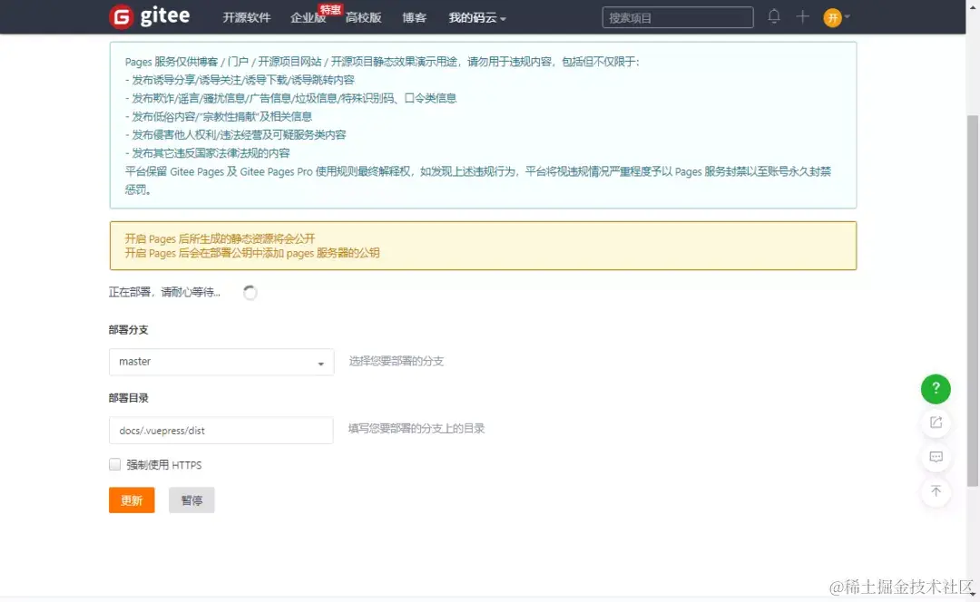Image resolution: width=980 pixels, height=602 pixels.
Task: Open the notifications bell icon
Action: (x=773, y=16)
